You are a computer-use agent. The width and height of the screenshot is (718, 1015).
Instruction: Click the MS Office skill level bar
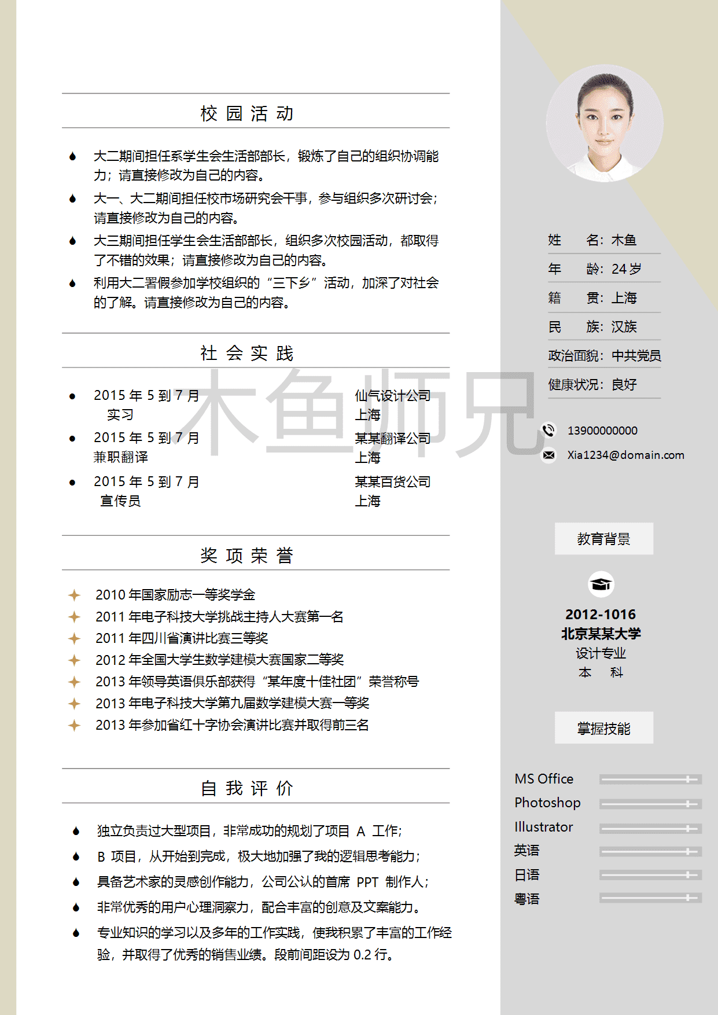pyautogui.click(x=650, y=779)
